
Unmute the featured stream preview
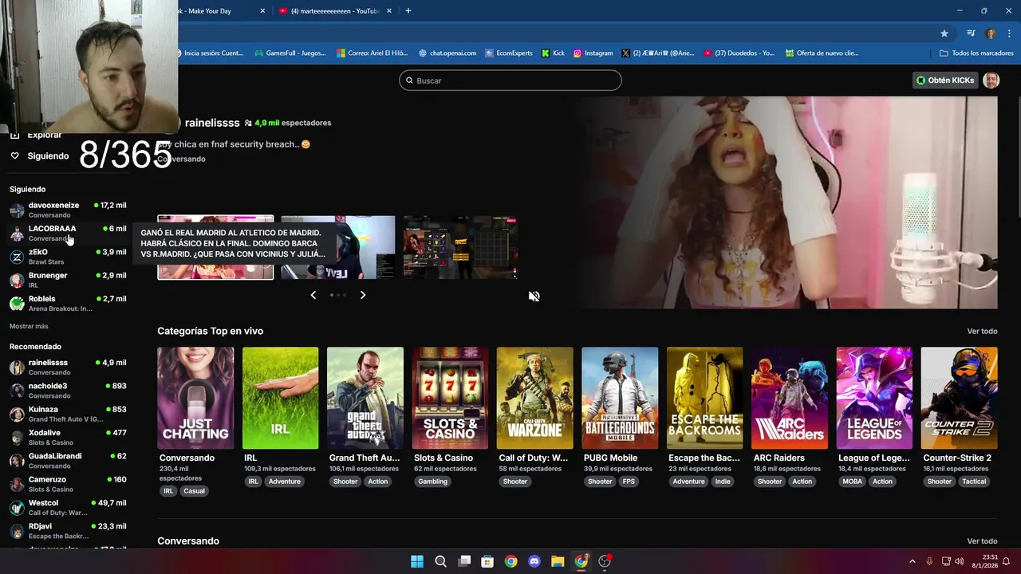534,296
